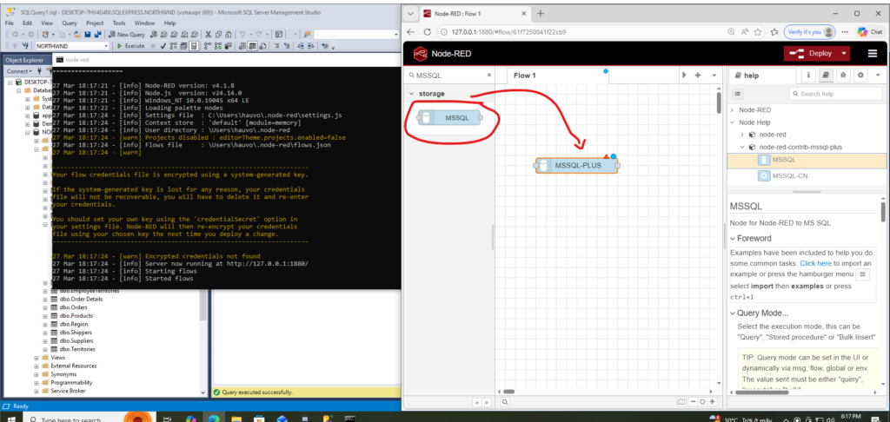
Task: Open the configuration nodes gear tab
Action: 860,76
